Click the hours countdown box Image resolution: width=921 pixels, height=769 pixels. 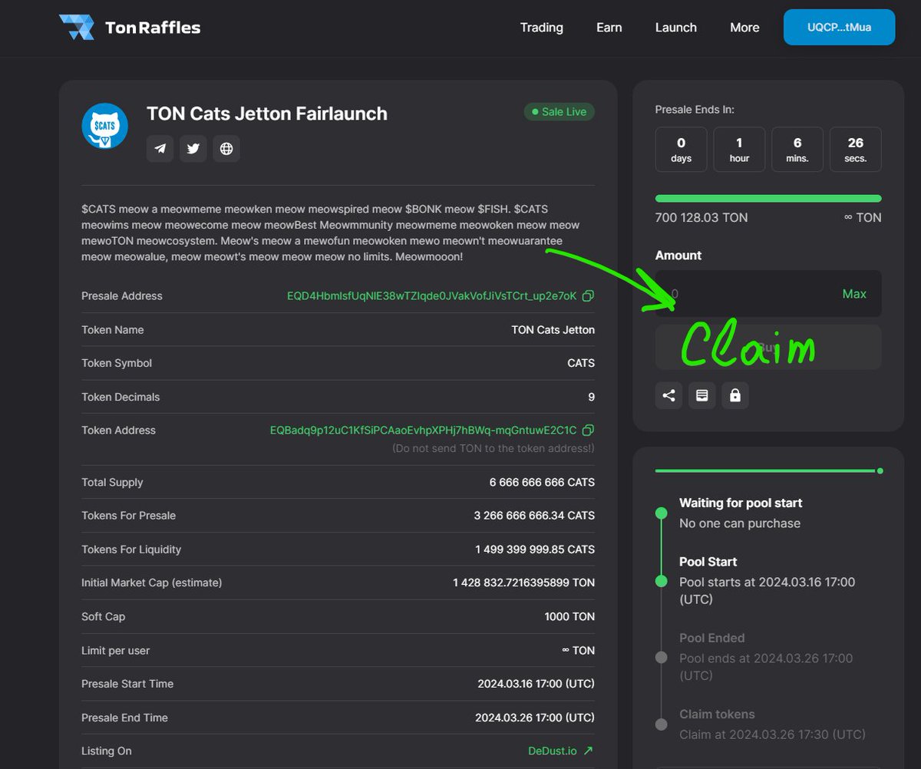click(x=739, y=149)
